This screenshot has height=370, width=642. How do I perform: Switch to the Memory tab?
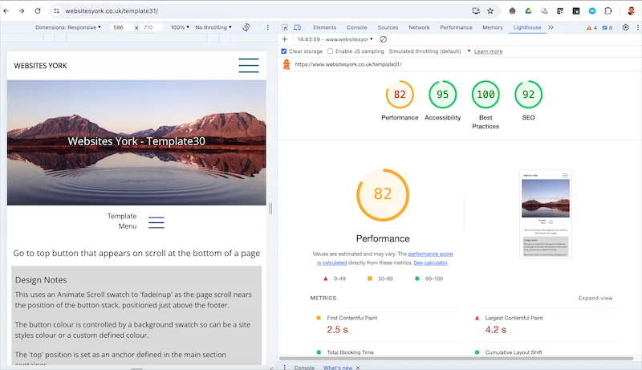(x=493, y=27)
